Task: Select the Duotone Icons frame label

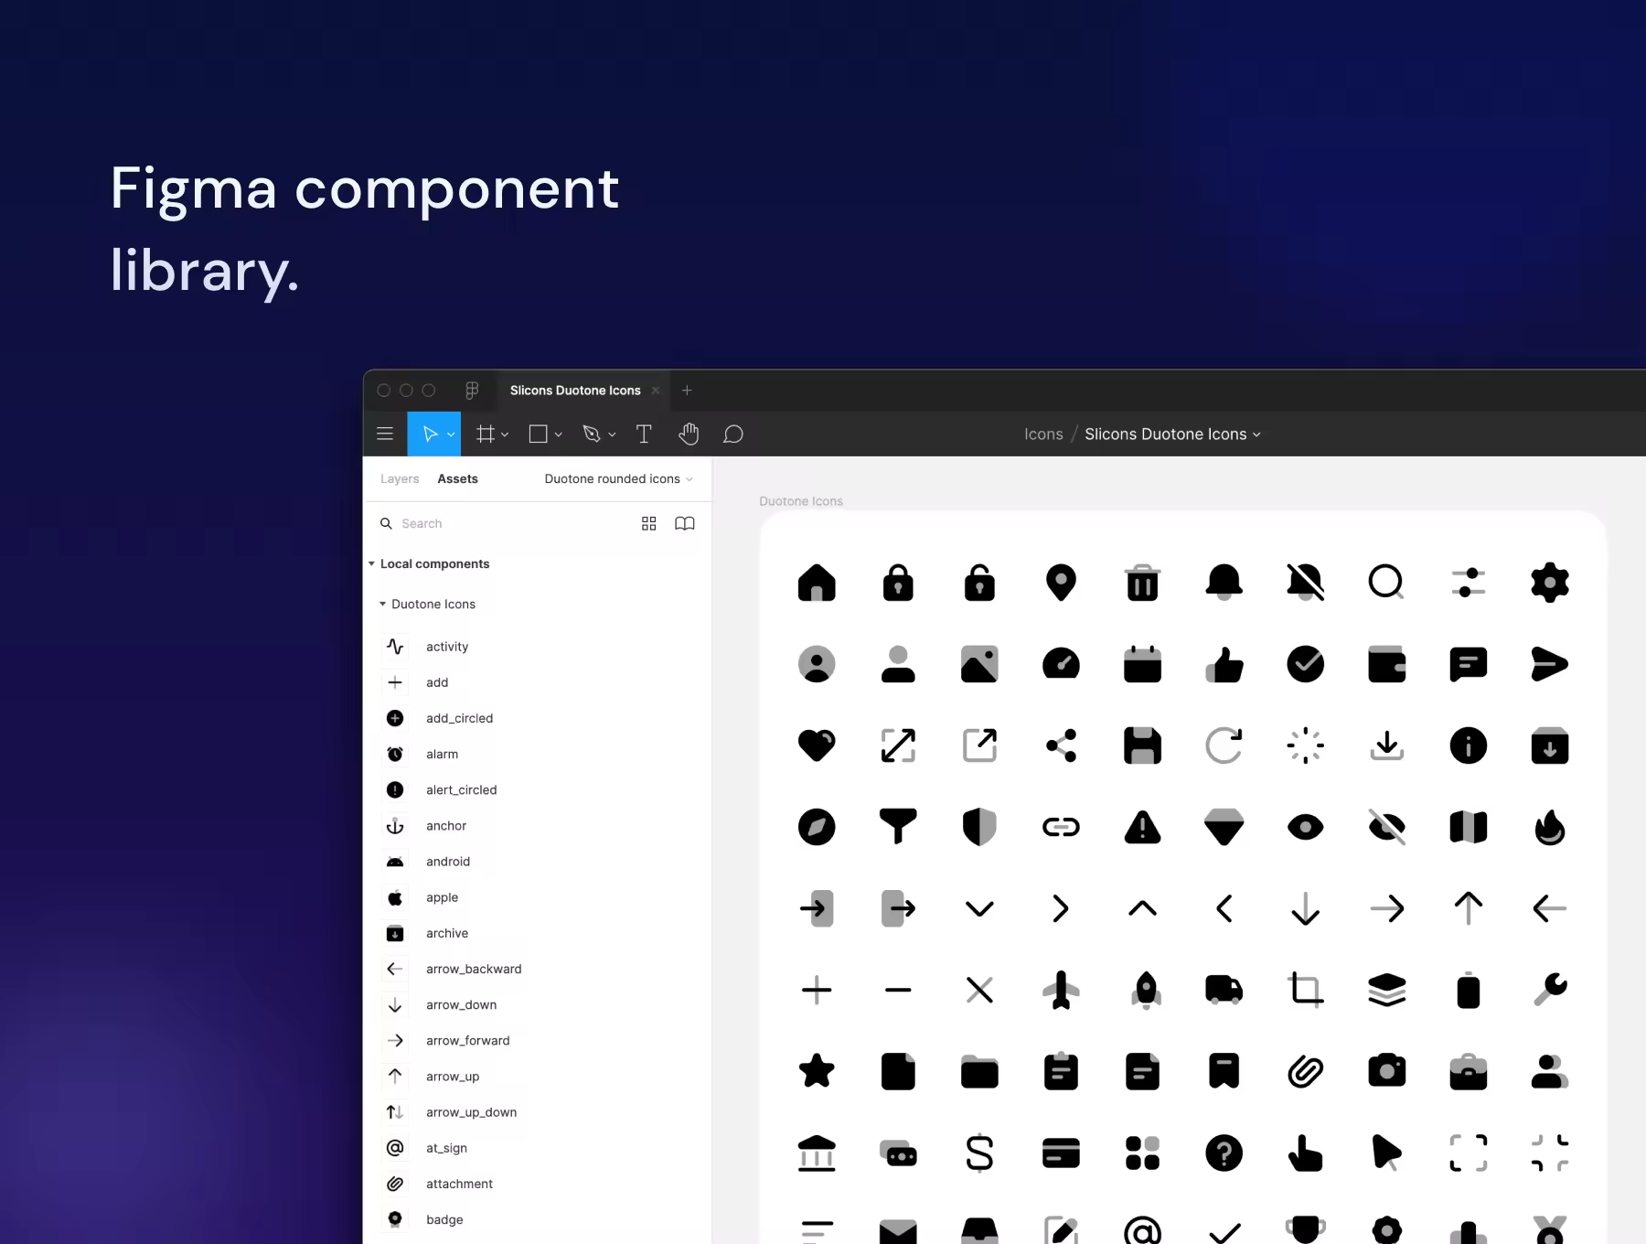Action: click(801, 501)
